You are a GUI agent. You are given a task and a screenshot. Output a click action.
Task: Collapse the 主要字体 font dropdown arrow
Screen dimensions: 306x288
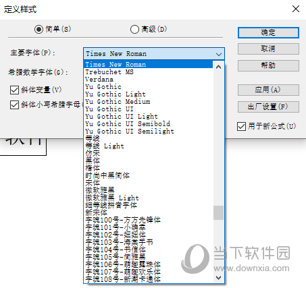tap(219, 54)
